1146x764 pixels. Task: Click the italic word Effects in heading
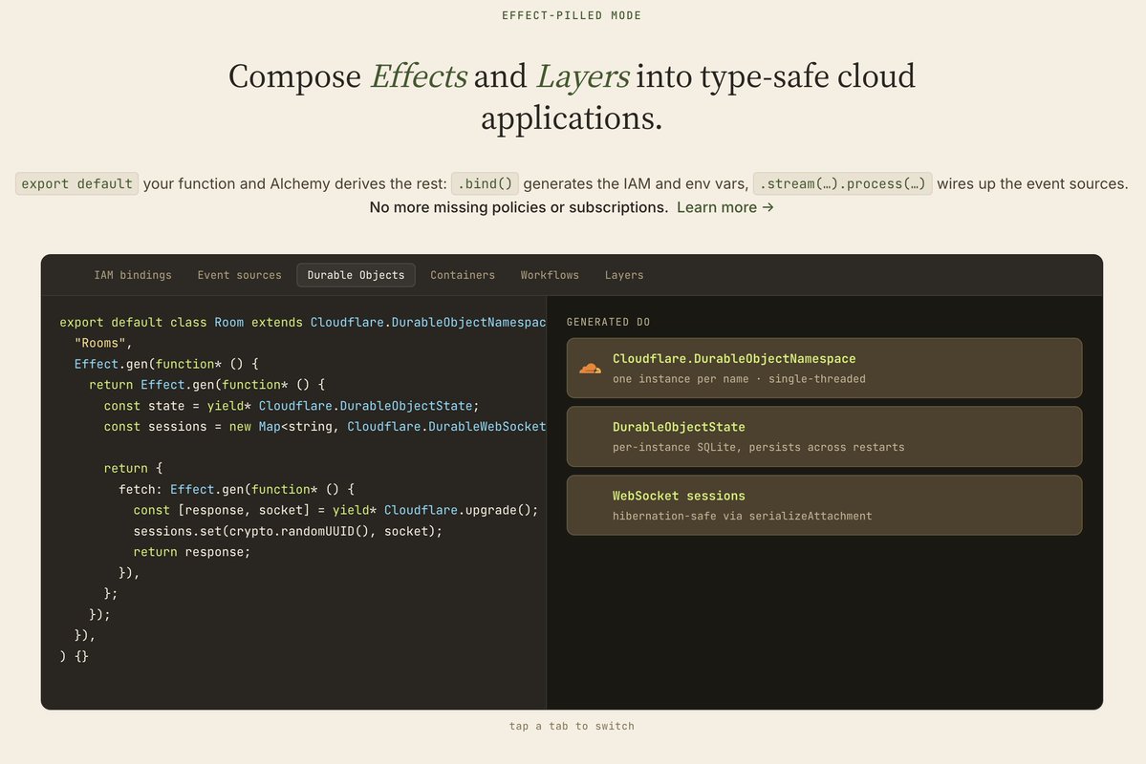point(419,76)
